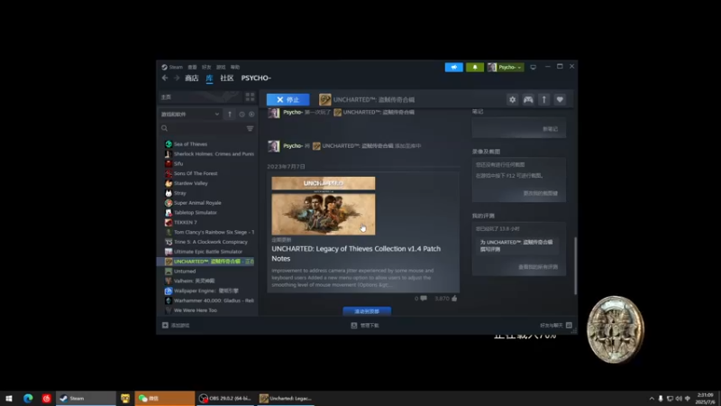Select the highlighted UNCHARTED library entry

(x=207, y=262)
